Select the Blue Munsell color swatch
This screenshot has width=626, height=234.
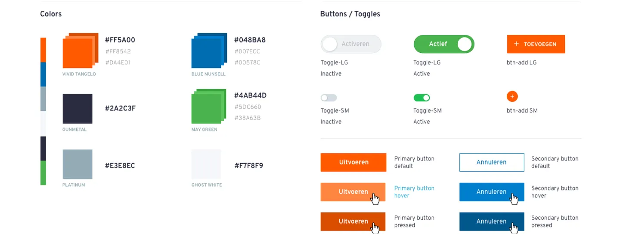(209, 51)
